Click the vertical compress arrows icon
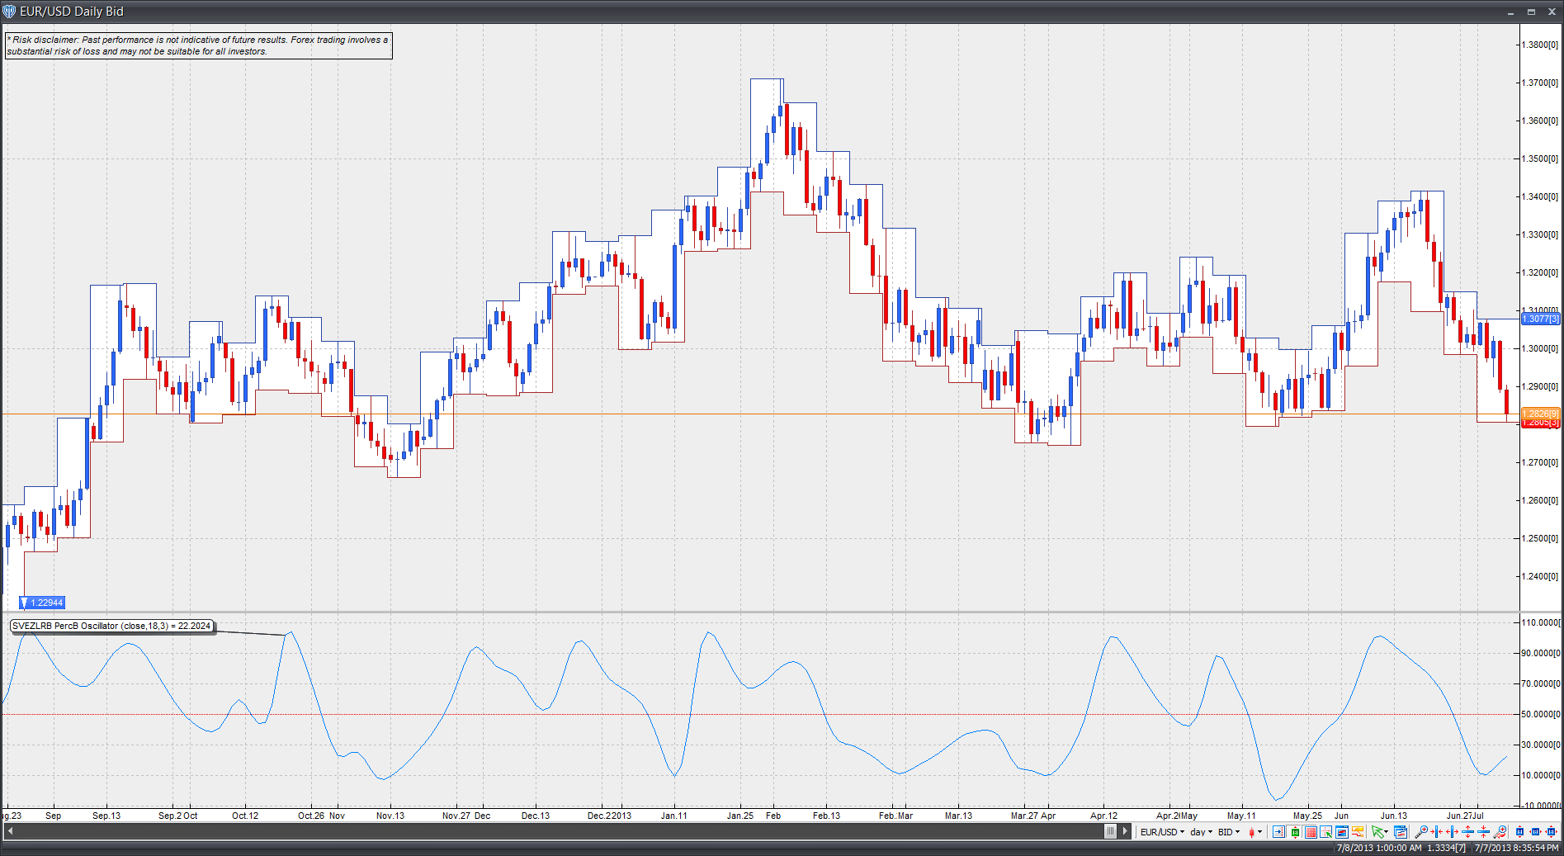This screenshot has width=1564, height=856. pyautogui.click(x=1484, y=832)
